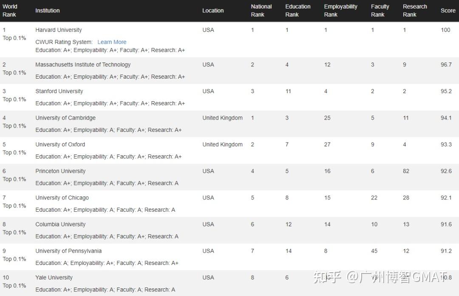Click Pennsylvania's rating line Employability: A+
Image resolution: width=459 pixels, height=296 pixels.
[x=107, y=263]
